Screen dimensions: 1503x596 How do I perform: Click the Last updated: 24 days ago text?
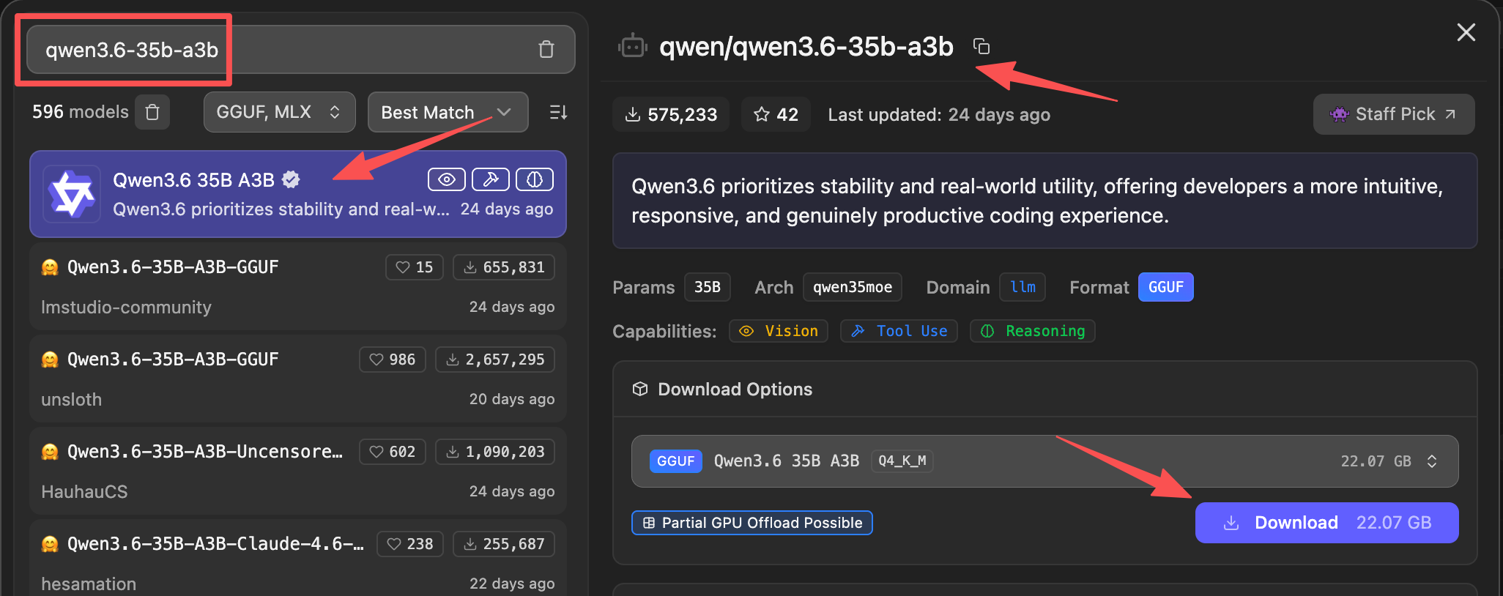[939, 115]
